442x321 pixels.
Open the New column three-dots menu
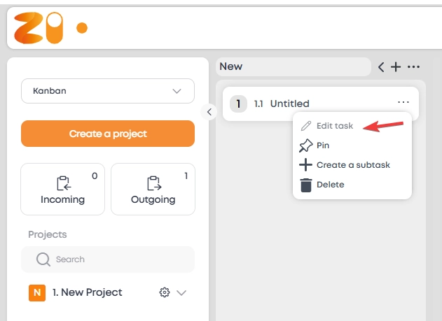coord(413,67)
